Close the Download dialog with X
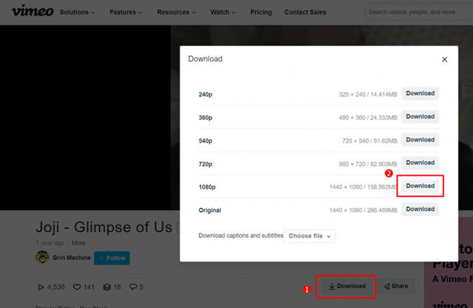473x308 pixels. point(444,60)
